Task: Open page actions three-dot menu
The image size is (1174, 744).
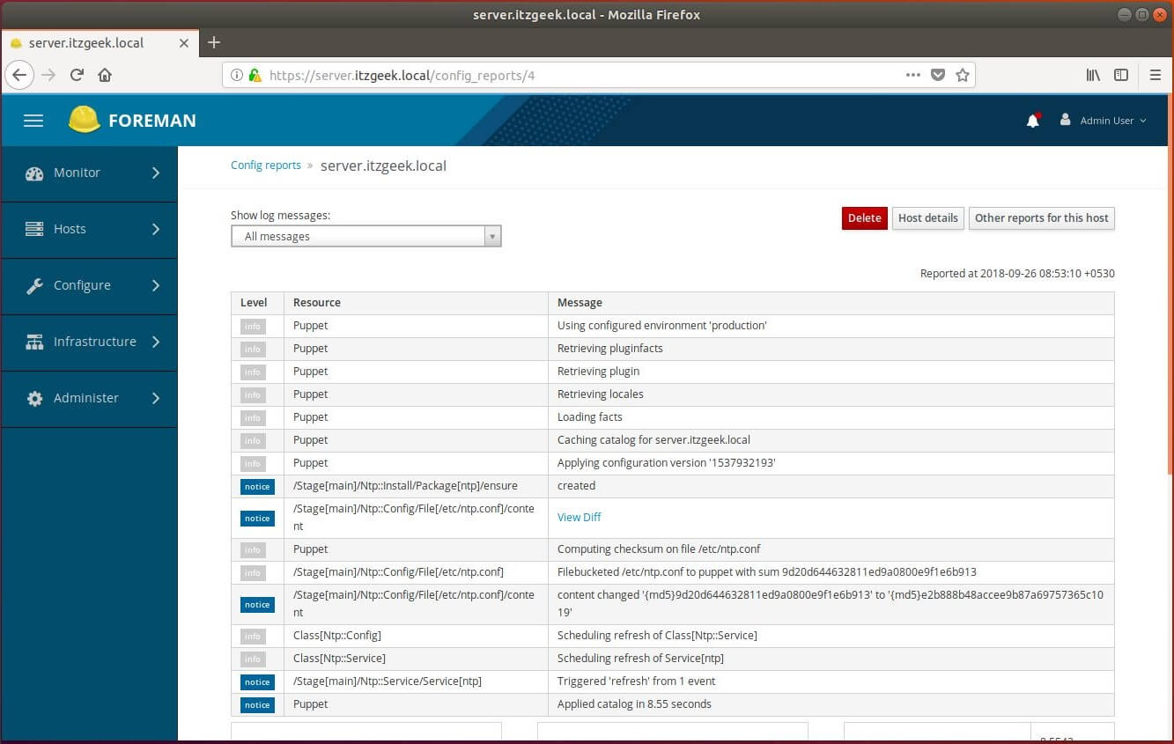Action: pyautogui.click(x=913, y=75)
